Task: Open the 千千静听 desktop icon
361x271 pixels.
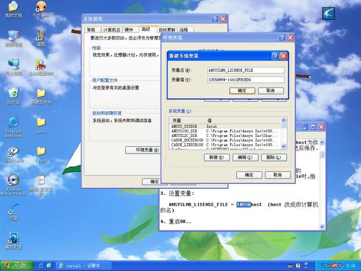Action: pos(41,7)
